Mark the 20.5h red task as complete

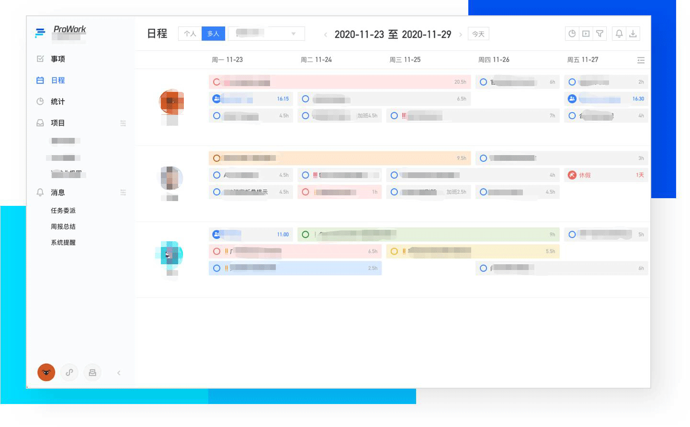click(x=216, y=82)
